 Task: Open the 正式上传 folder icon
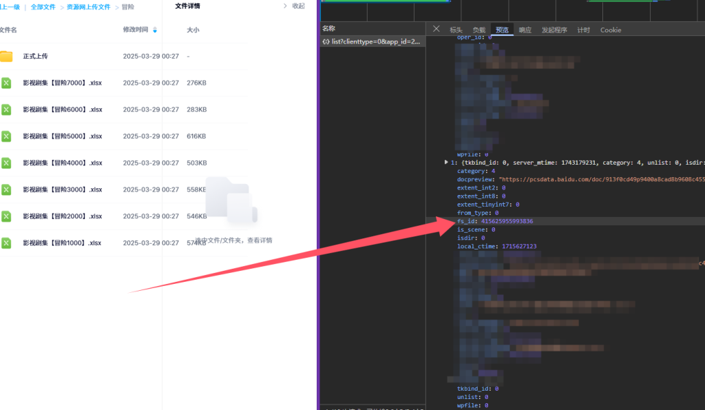pyautogui.click(x=6, y=57)
